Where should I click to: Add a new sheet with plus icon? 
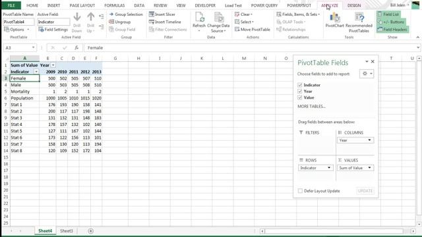(x=91, y=231)
